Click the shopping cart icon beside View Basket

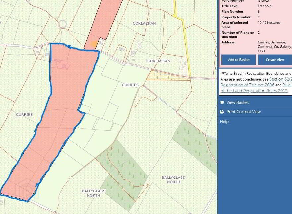[222, 102]
